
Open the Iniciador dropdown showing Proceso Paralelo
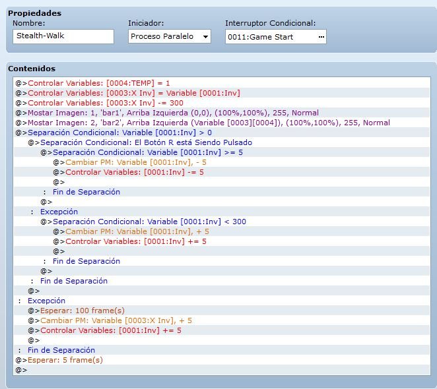pos(170,36)
